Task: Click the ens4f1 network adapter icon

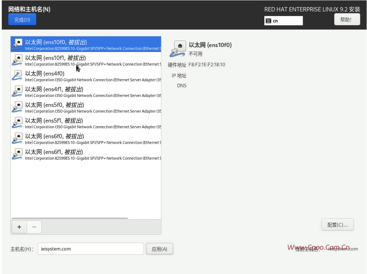Action: tap(17, 91)
